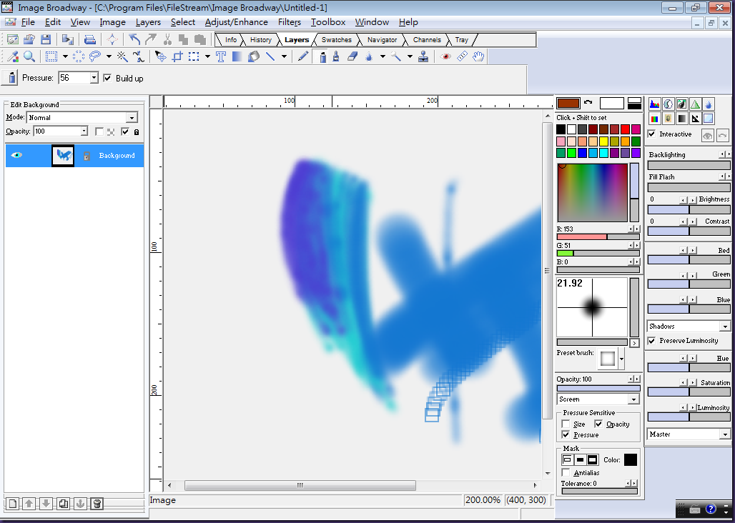Select the Airbrush spray tool
This screenshot has height=523, width=735.
pyautogui.click(x=322, y=56)
